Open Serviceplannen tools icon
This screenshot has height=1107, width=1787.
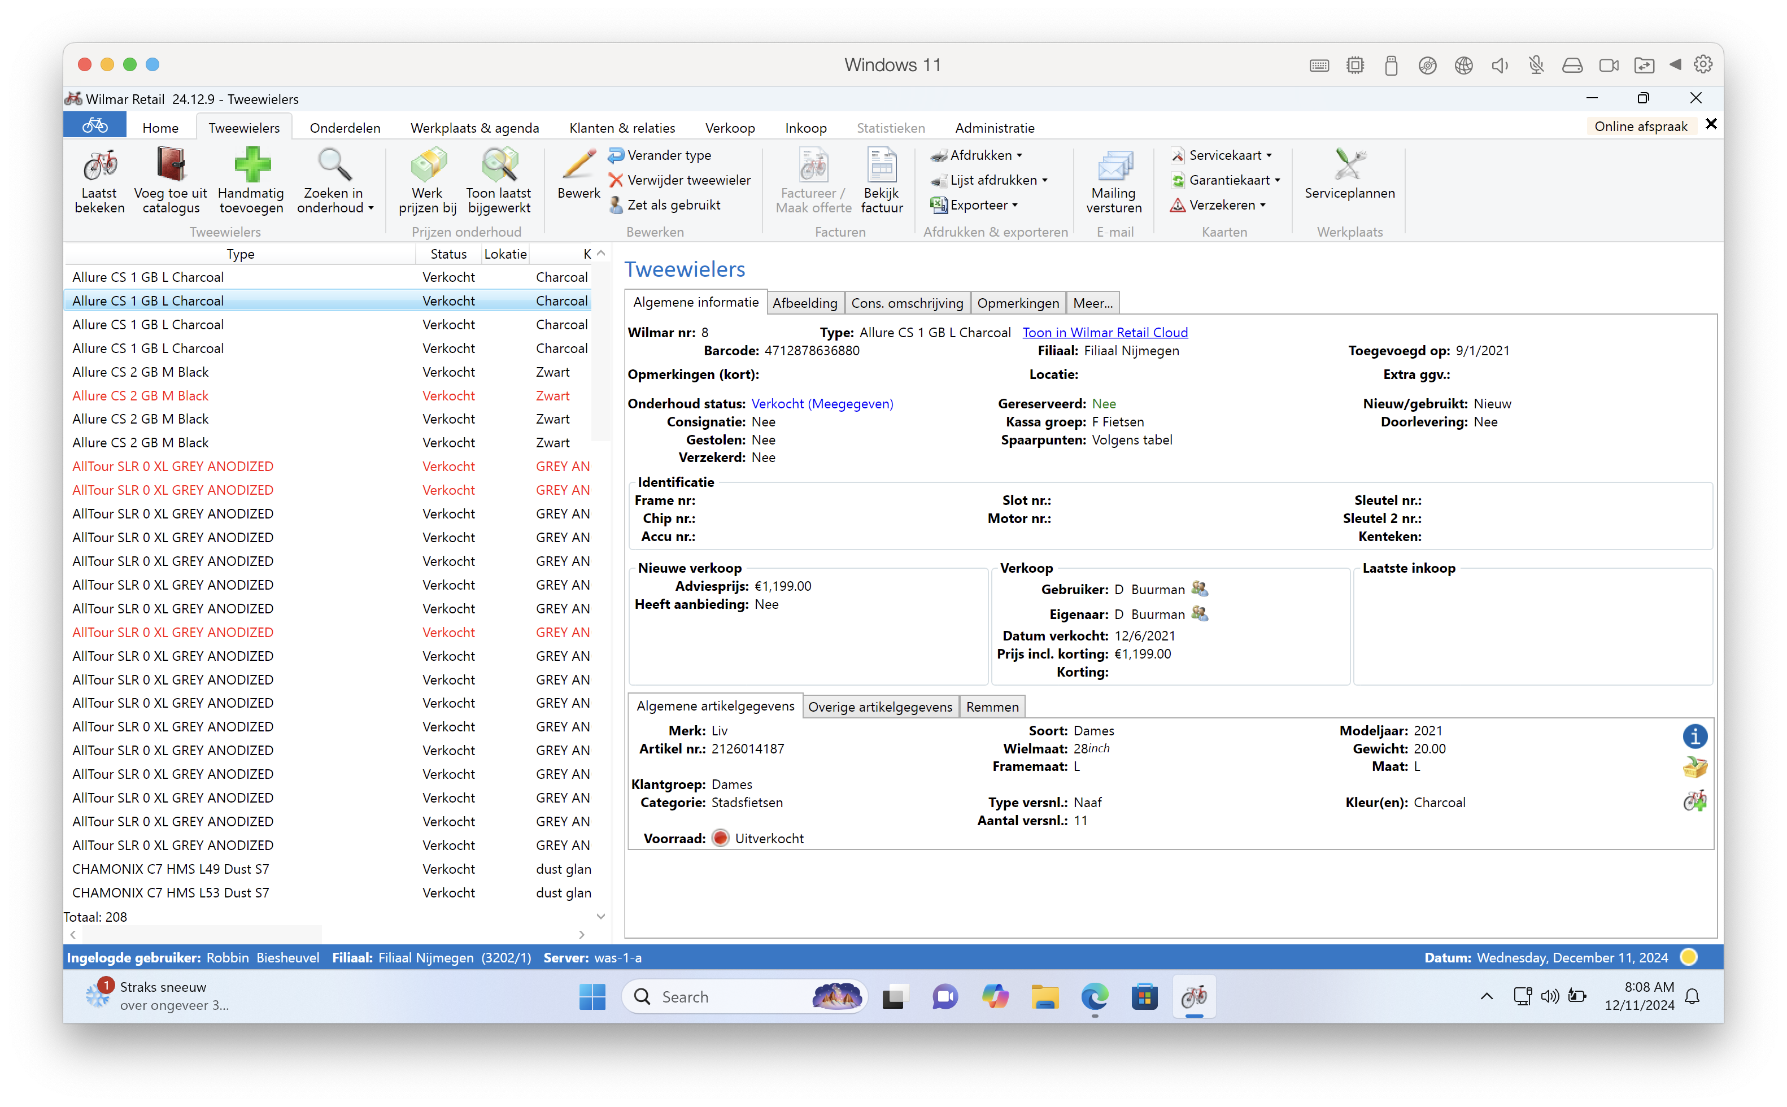1349,165
